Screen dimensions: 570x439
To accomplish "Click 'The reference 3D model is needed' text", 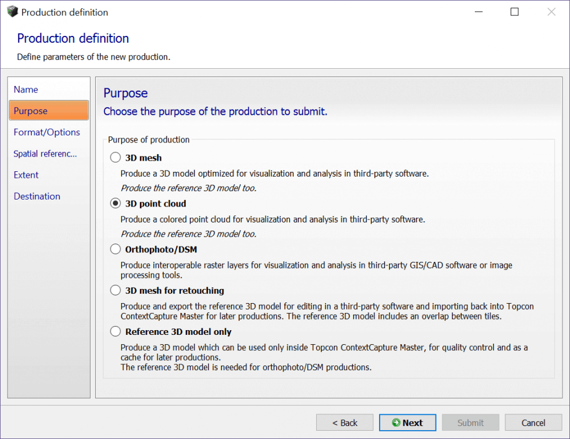I will (246, 367).
